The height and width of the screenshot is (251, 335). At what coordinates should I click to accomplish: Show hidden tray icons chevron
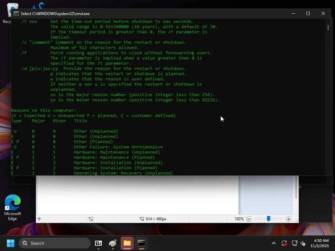click(x=274, y=243)
